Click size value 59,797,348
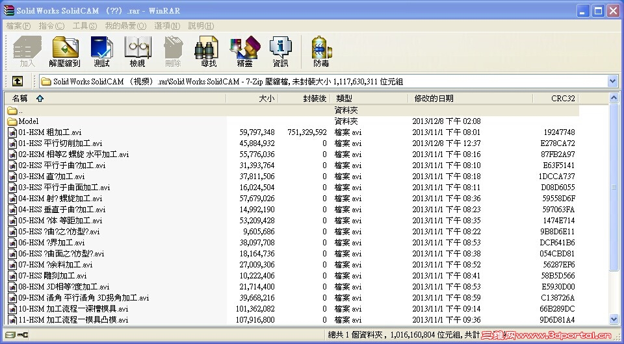 point(257,132)
